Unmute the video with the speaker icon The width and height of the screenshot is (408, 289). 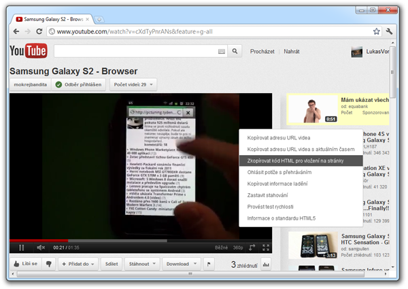tap(41, 248)
